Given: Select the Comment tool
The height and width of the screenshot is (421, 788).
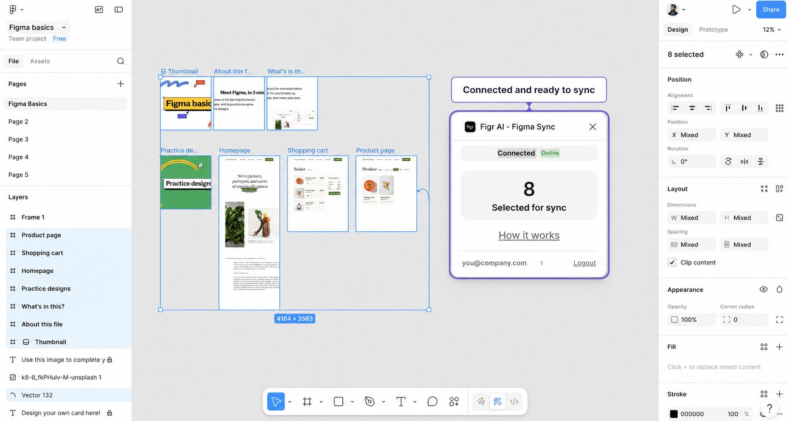Looking at the screenshot, I should tap(432, 402).
